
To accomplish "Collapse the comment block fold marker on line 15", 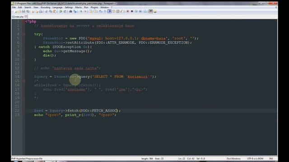I will click(24, 81).
